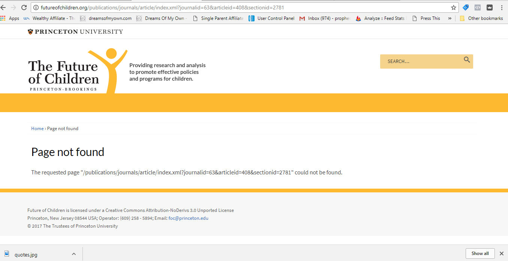Click the site information icon in address bar
Image resolution: width=508 pixels, height=261 pixels.
click(x=36, y=7)
